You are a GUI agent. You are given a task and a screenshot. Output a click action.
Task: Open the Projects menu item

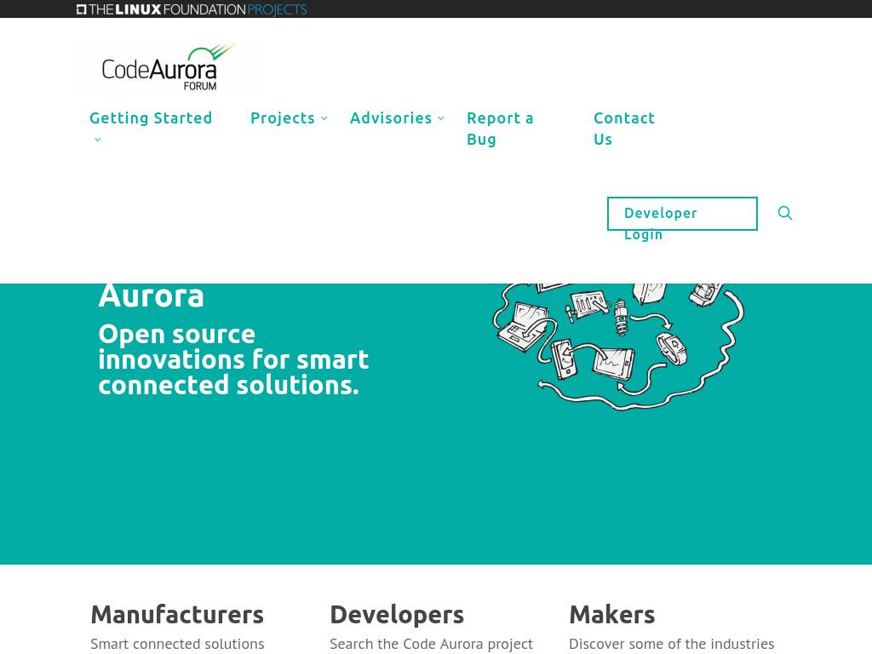pos(283,118)
